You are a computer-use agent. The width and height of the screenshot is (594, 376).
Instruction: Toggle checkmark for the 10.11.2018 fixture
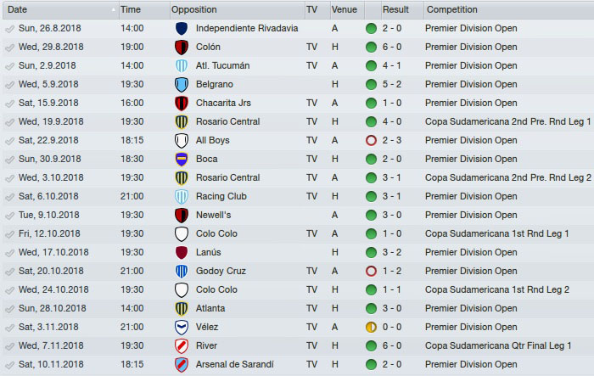tap(9, 364)
